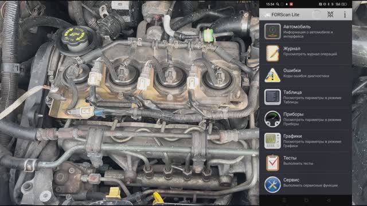Open the Автомобиль vehicle info icon
367x206 pixels.
[x=272, y=31]
